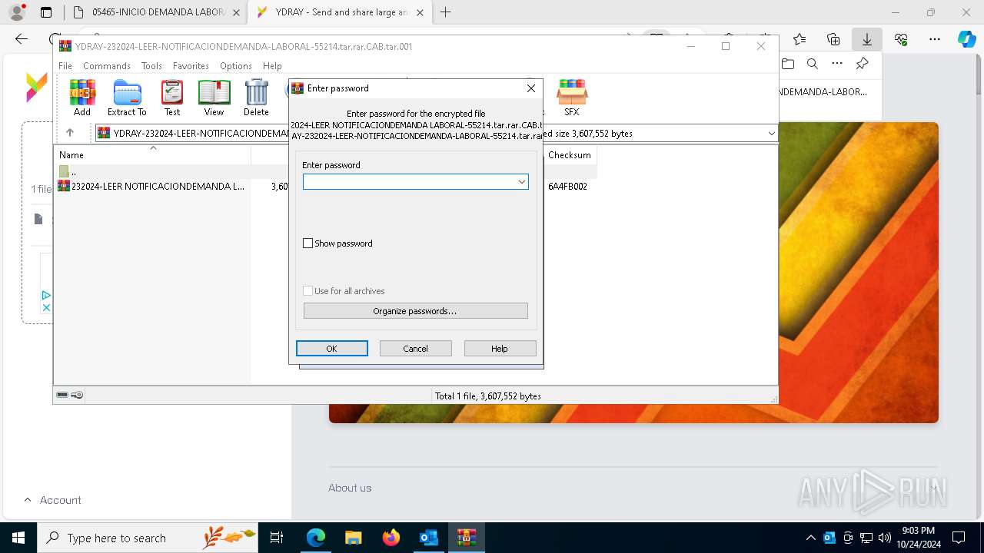The image size is (984, 553).
Task: Click the 6A4FB002 checksum value
Action: (x=568, y=187)
